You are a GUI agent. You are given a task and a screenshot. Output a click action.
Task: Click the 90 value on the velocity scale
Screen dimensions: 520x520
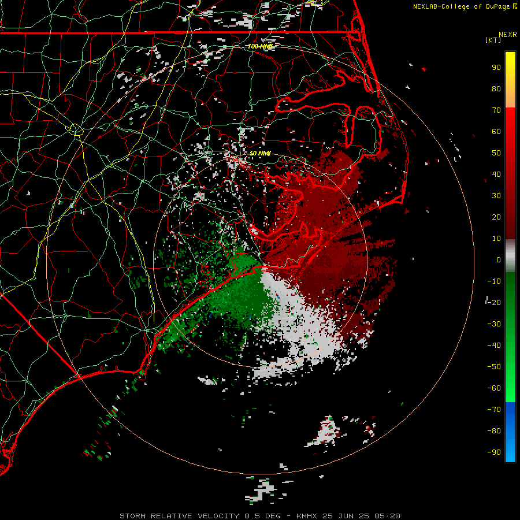click(496, 68)
